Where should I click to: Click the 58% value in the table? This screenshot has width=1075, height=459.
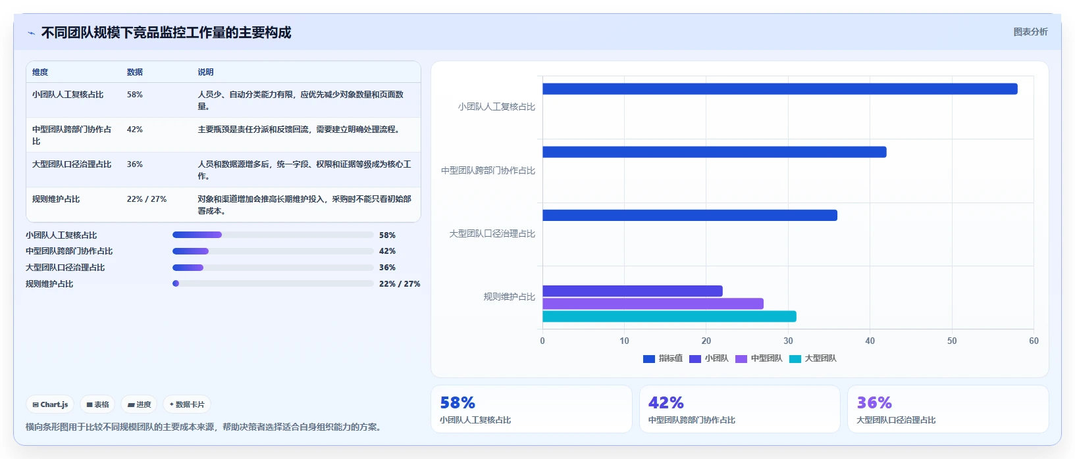tap(135, 95)
